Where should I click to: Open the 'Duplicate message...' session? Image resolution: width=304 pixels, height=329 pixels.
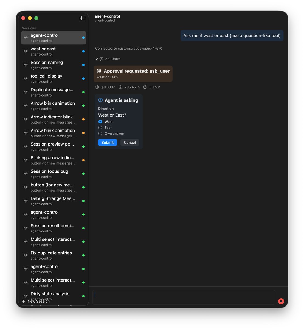click(54, 92)
